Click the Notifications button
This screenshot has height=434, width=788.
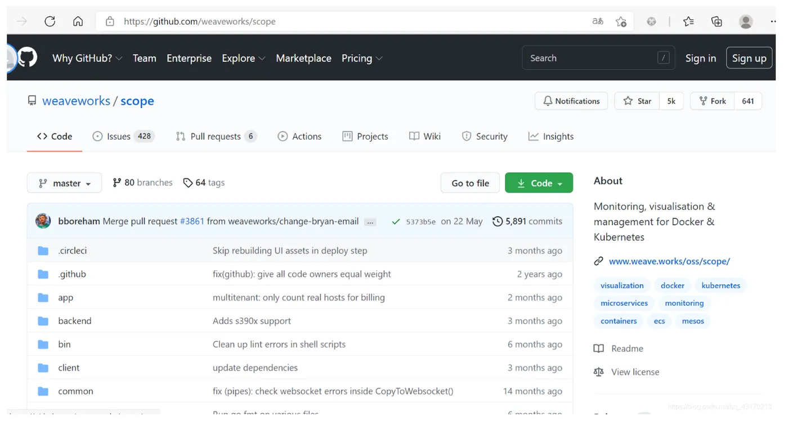point(571,101)
